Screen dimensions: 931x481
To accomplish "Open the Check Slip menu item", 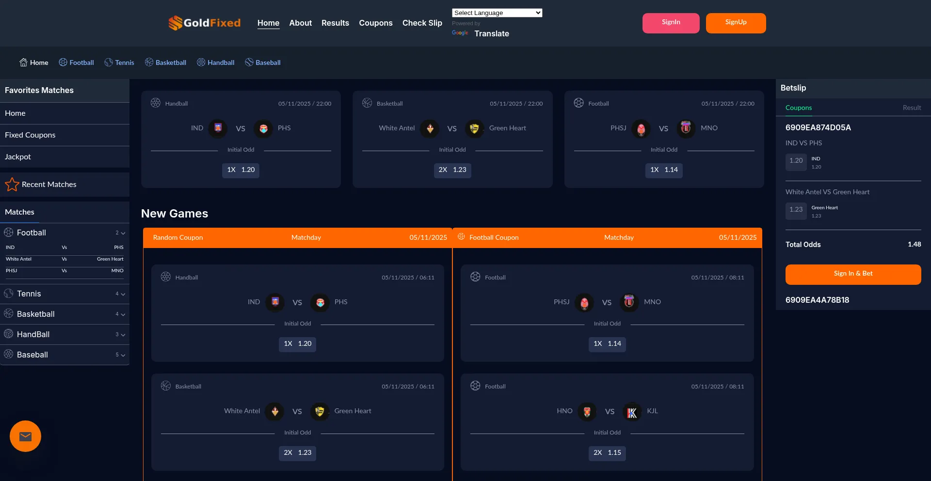I will pyautogui.click(x=422, y=23).
